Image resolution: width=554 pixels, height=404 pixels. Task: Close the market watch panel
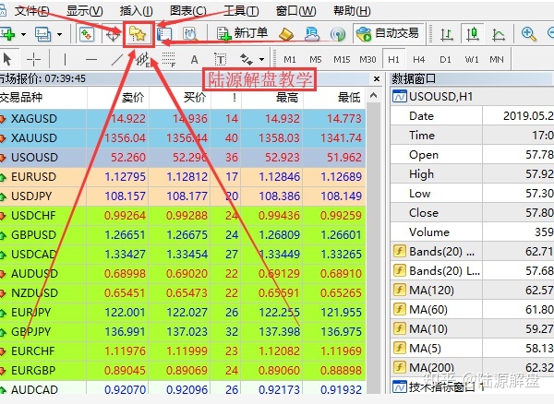coord(377,78)
